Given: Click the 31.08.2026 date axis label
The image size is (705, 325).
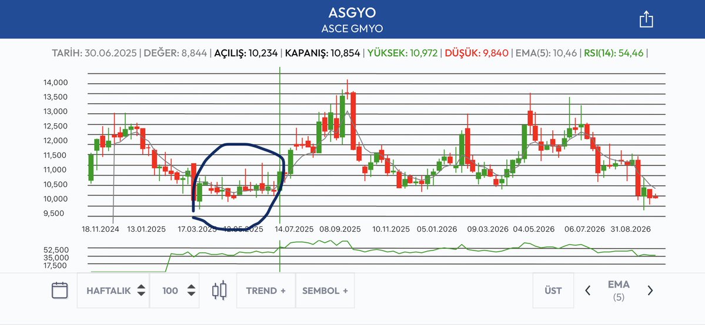Looking at the screenshot, I should point(632,229).
